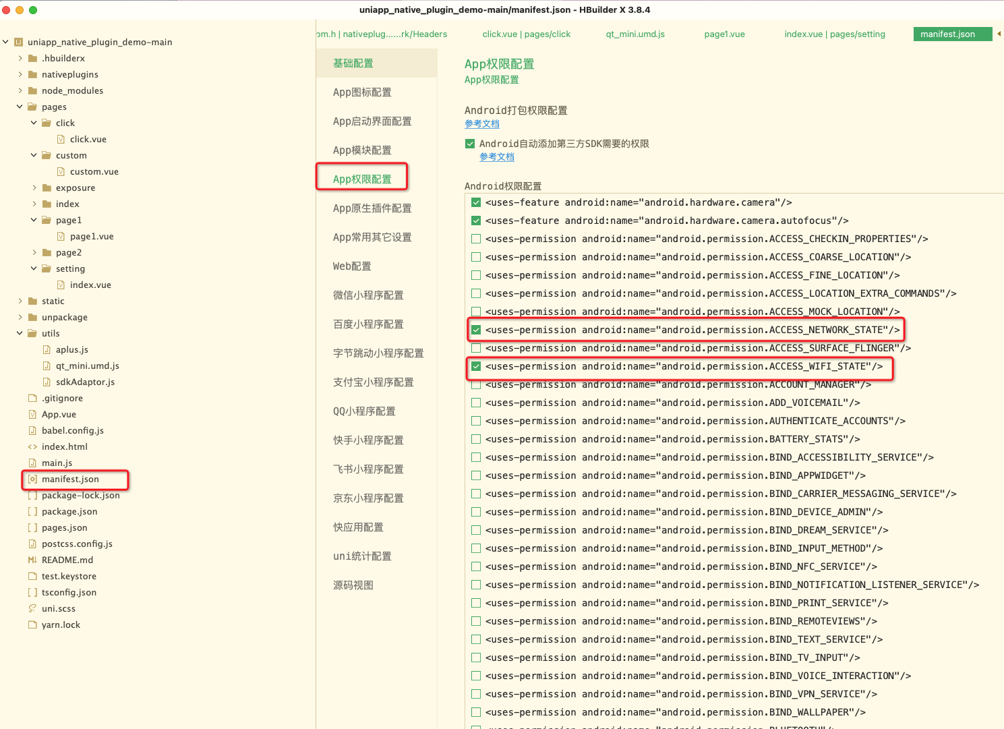
Task: Click the sdkAdaptor.js file icon
Action: [x=47, y=382]
